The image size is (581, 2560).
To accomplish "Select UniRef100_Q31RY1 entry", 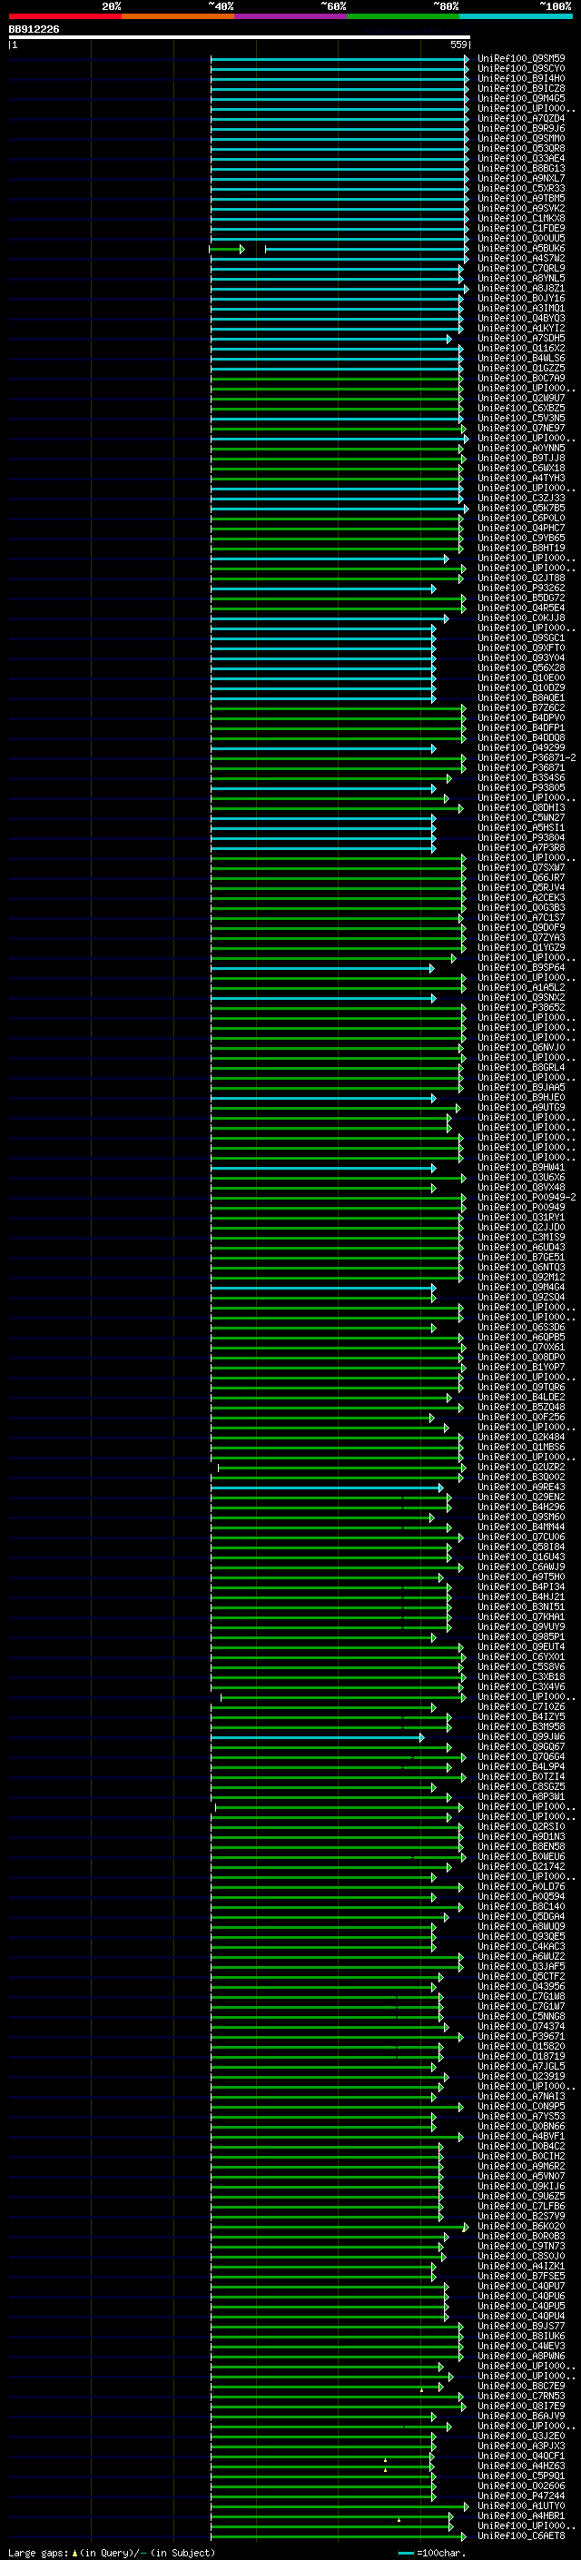I will pyautogui.click(x=521, y=1219).
